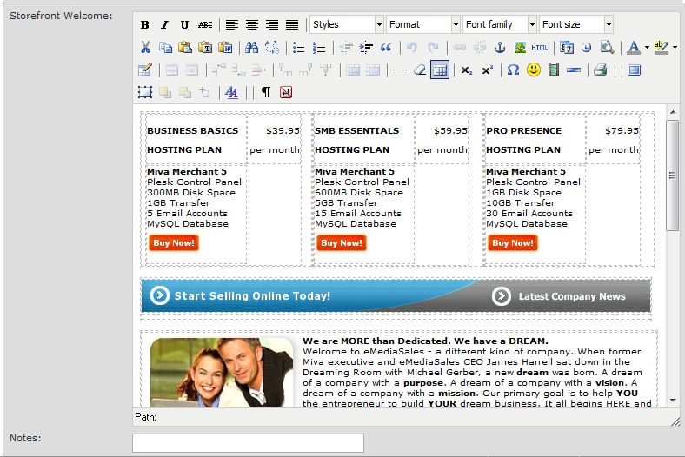
Task: Open the Font family dropdown
Action: pos(500,24)
